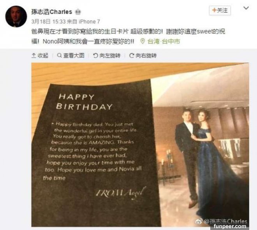257x230 pixels.
Task: Open the 台湾·台中市 location link
Action: [x=164, y=42]
